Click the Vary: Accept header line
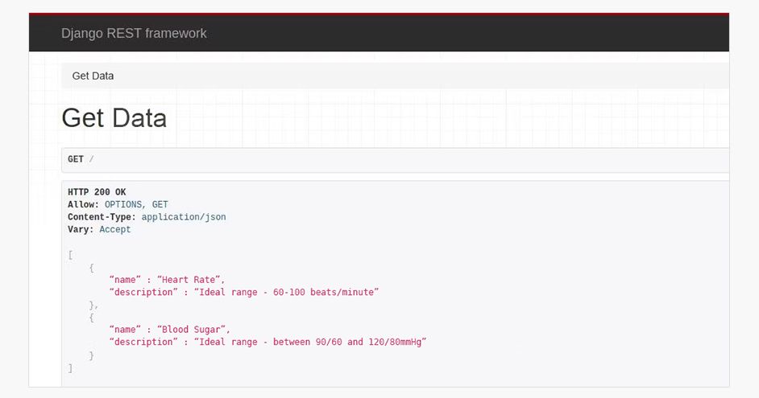The width and height of the screenshot is (759, 398). click(99, 229)
